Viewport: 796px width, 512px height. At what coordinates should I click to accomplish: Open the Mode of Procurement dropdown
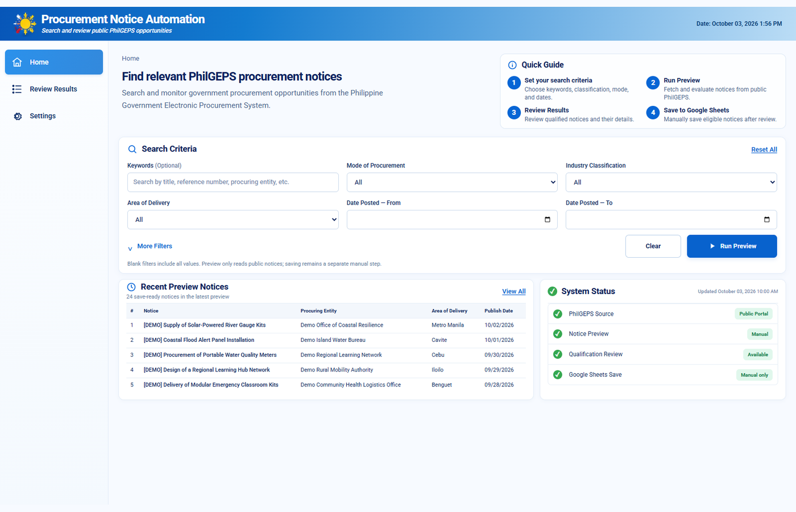coord(452,182)
